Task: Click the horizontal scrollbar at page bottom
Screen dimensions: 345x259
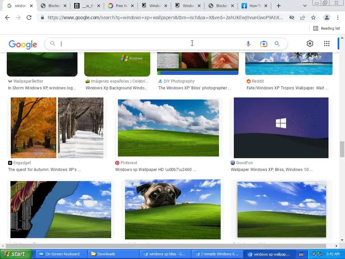Action: [166, 246]
